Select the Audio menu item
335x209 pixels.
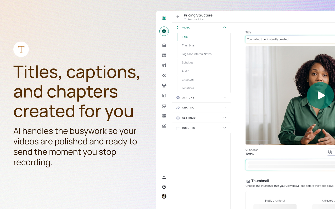[186, 71]
